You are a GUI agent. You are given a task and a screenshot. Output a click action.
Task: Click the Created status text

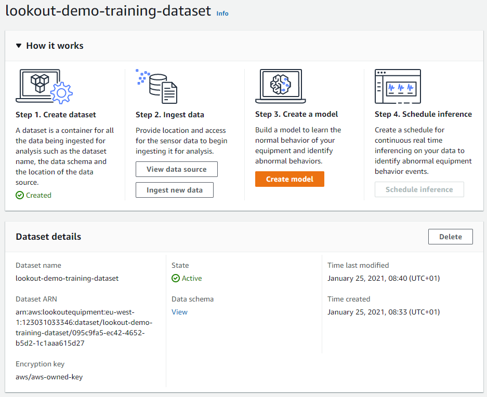point(38,195)
